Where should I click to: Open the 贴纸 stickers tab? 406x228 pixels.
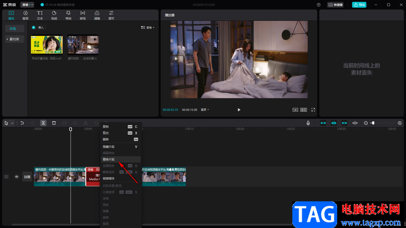pyautogui.click(x=54, y=15)
